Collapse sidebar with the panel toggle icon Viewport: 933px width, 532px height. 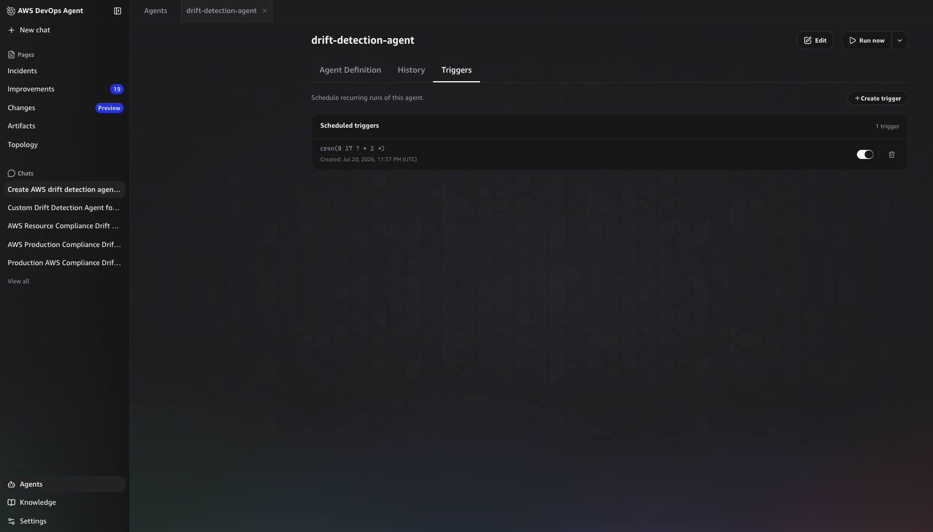click(x=117, y=11)
